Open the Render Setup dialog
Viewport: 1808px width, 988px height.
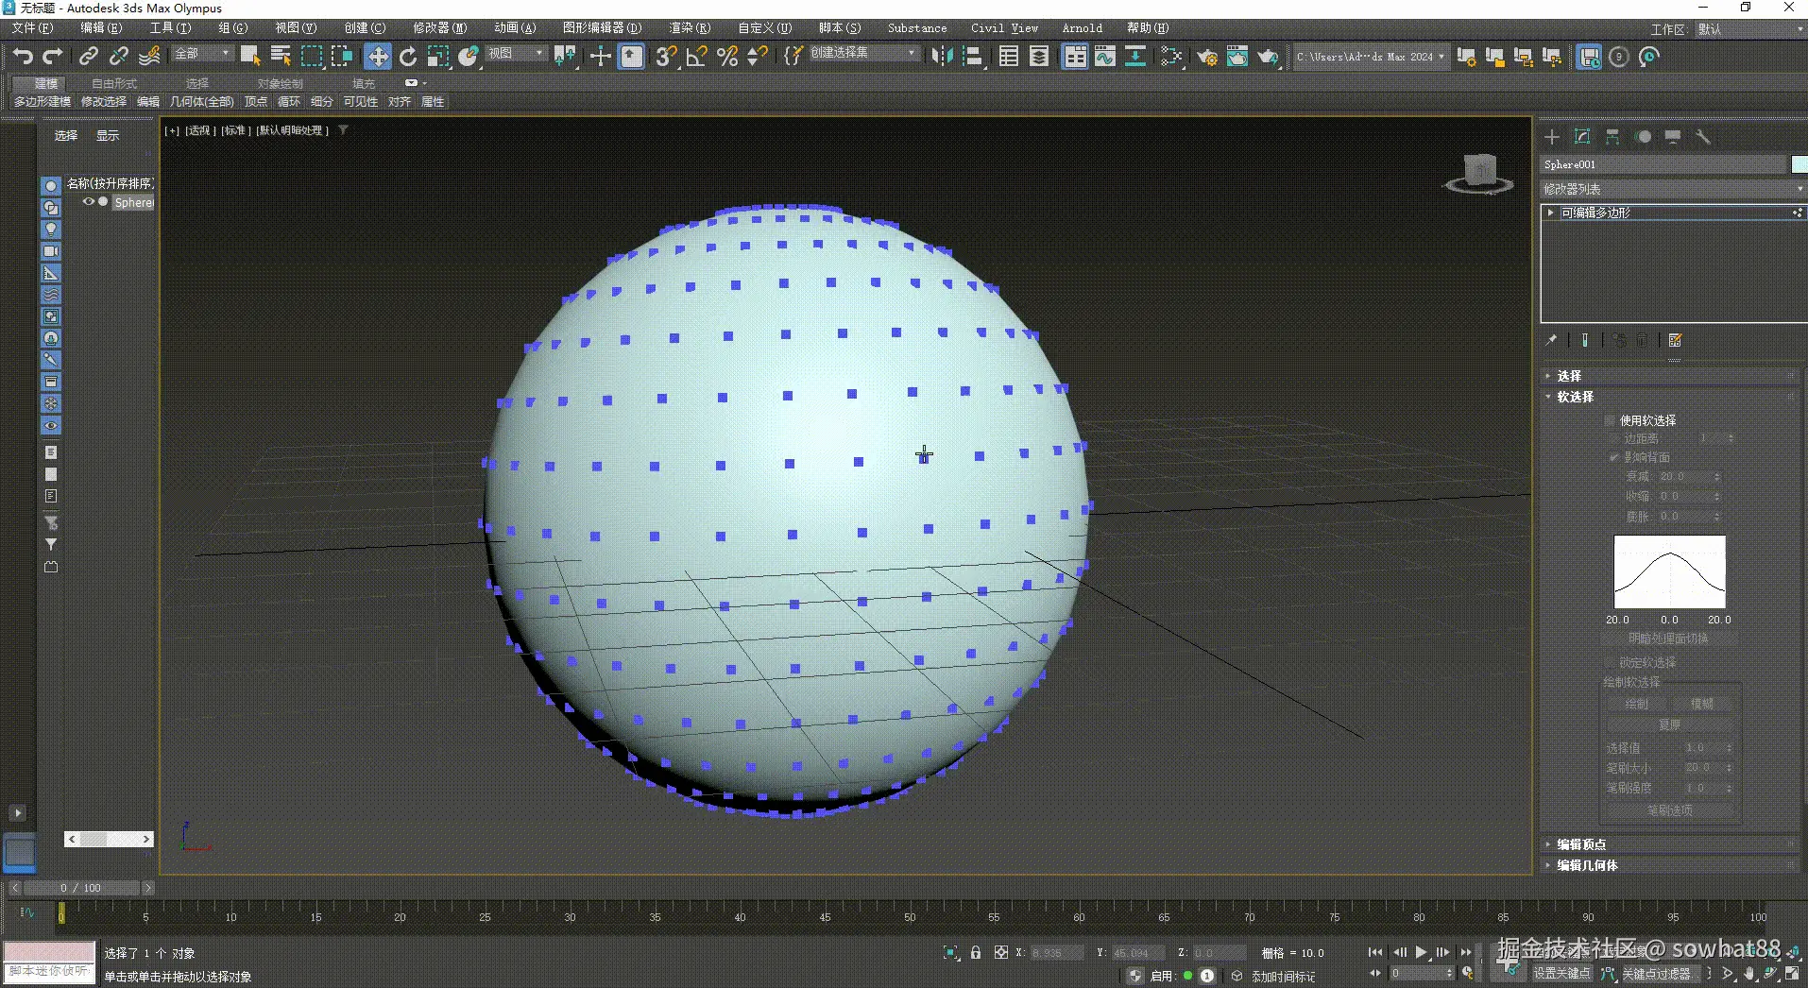(1207, 57)
